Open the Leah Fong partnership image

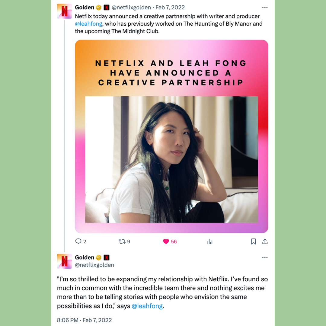pos(171,136)
